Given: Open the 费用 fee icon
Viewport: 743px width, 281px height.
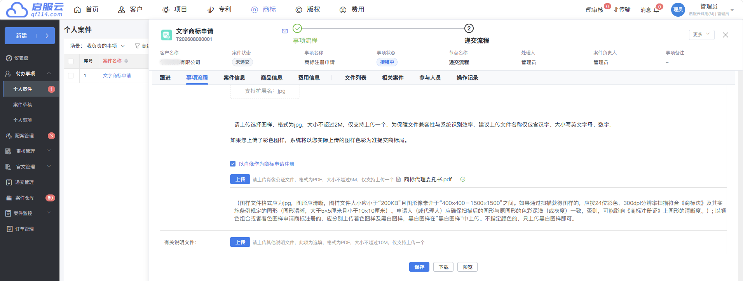Looking at the screenshot, I should [x=343, y=10].
